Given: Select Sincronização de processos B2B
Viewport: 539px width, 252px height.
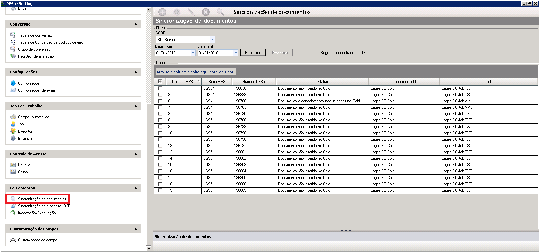Looking at the screenshot, I should coord(44,206).
